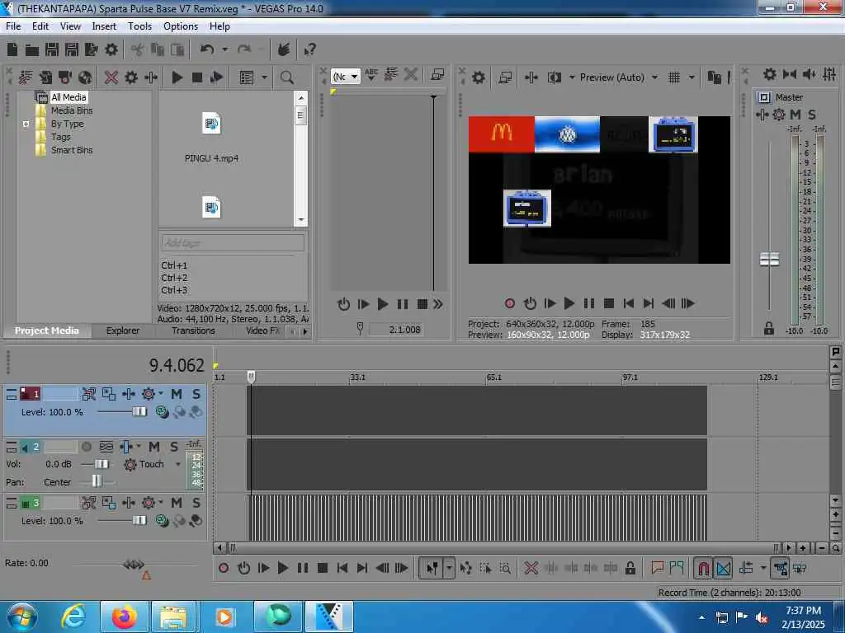Open Touch automation mode dropdown
The width and height of the screenshot is (845, 633).
click(178, 464)
